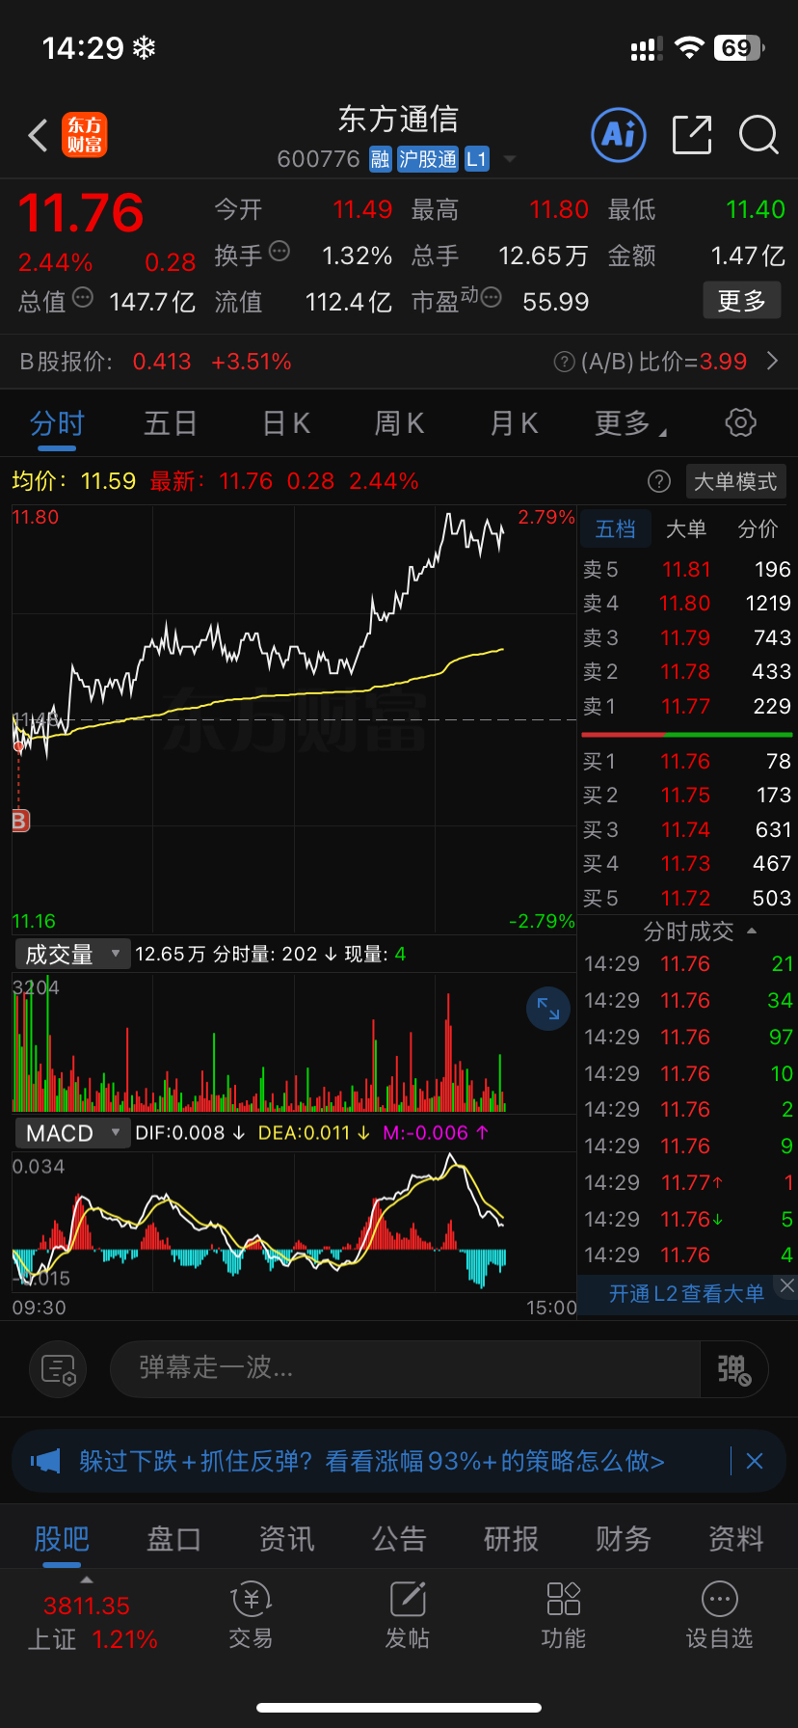
Task: Open the 公告 bottom tab
Action: 399,1539
